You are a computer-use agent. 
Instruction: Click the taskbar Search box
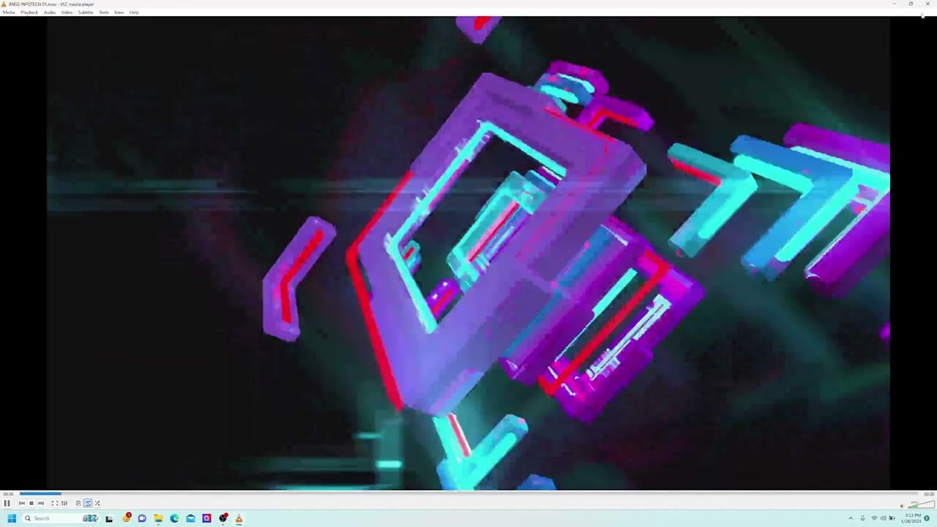click(61, 518)
